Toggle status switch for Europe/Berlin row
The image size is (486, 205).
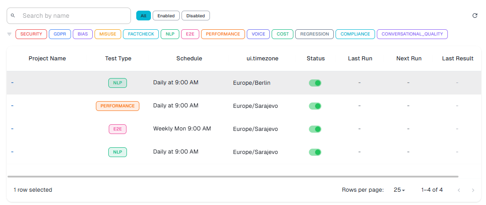click(315, 83)
